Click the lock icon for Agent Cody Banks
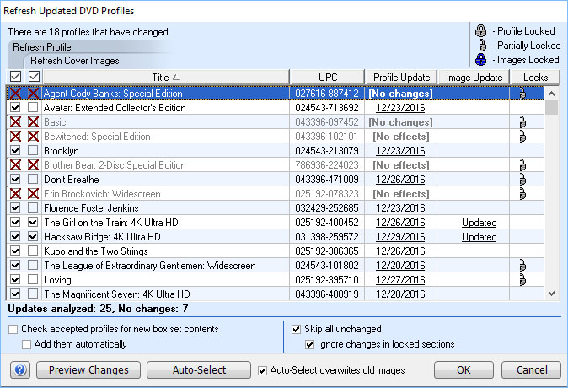The width and height of the screenshot is (568, 388). click(524, 94)
